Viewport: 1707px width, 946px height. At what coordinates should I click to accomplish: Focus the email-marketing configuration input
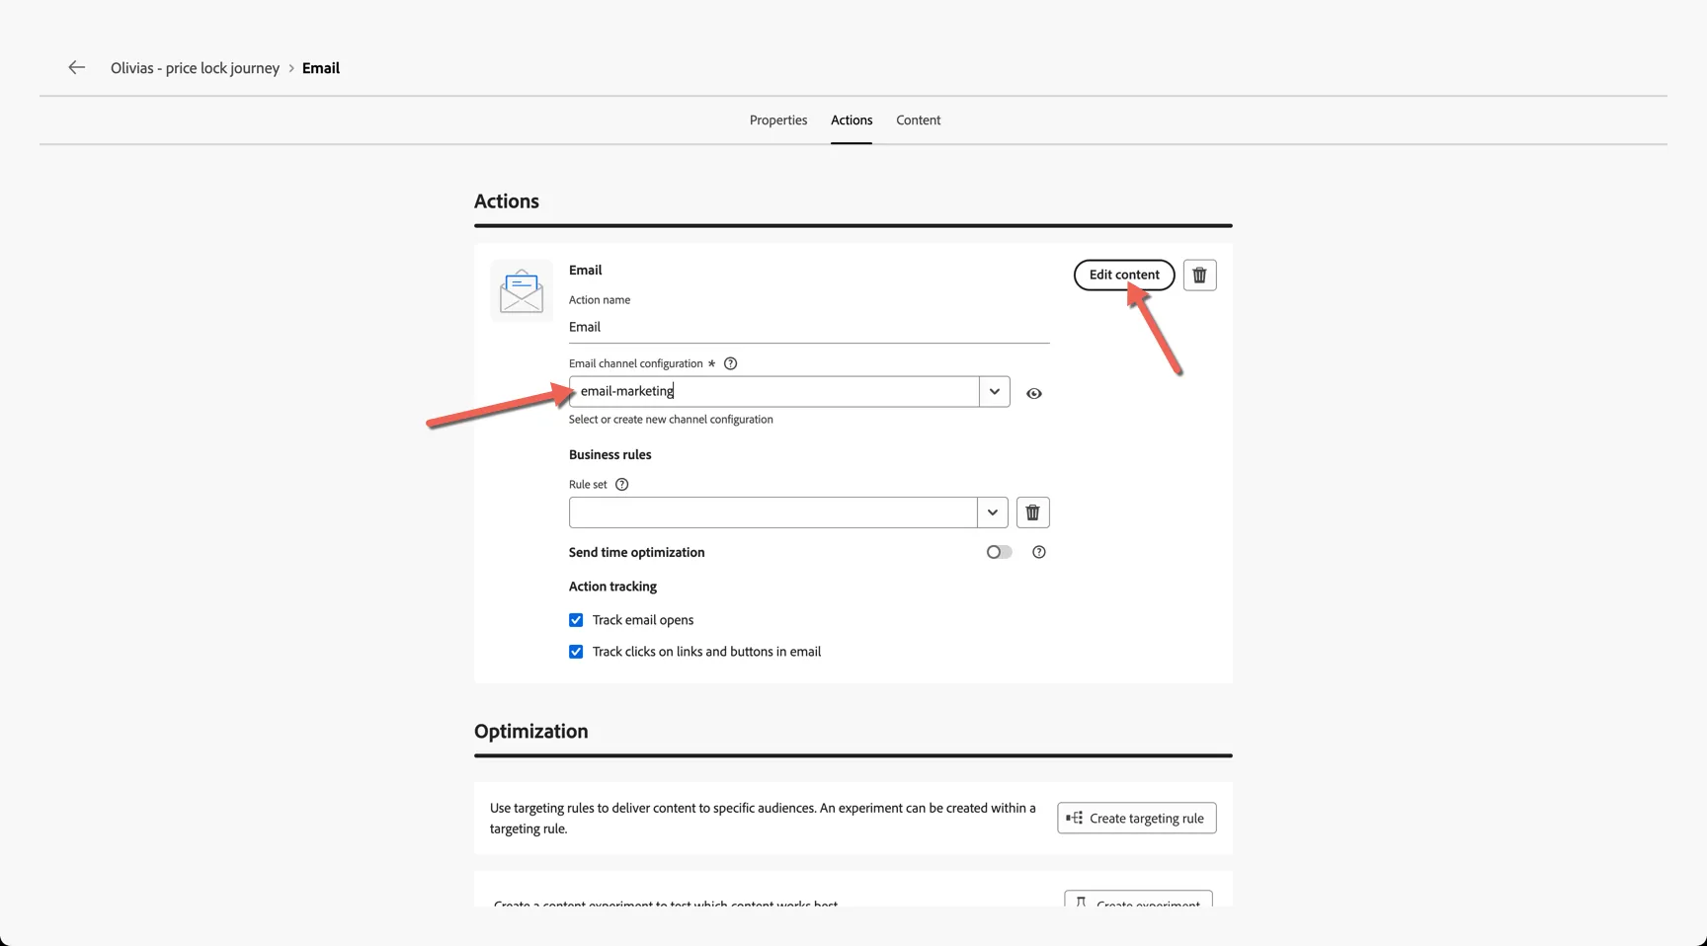point(773,391)
